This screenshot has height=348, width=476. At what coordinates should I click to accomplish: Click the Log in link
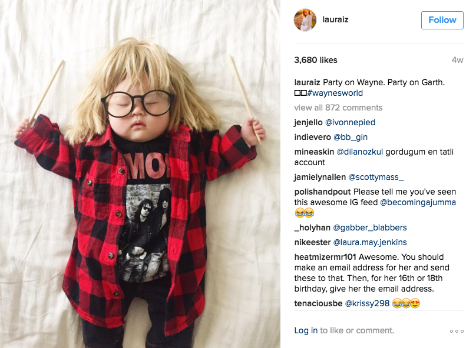306,330
